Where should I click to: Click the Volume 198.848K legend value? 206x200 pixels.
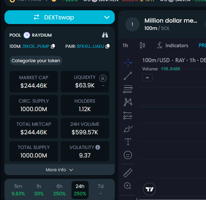(171, 69)
